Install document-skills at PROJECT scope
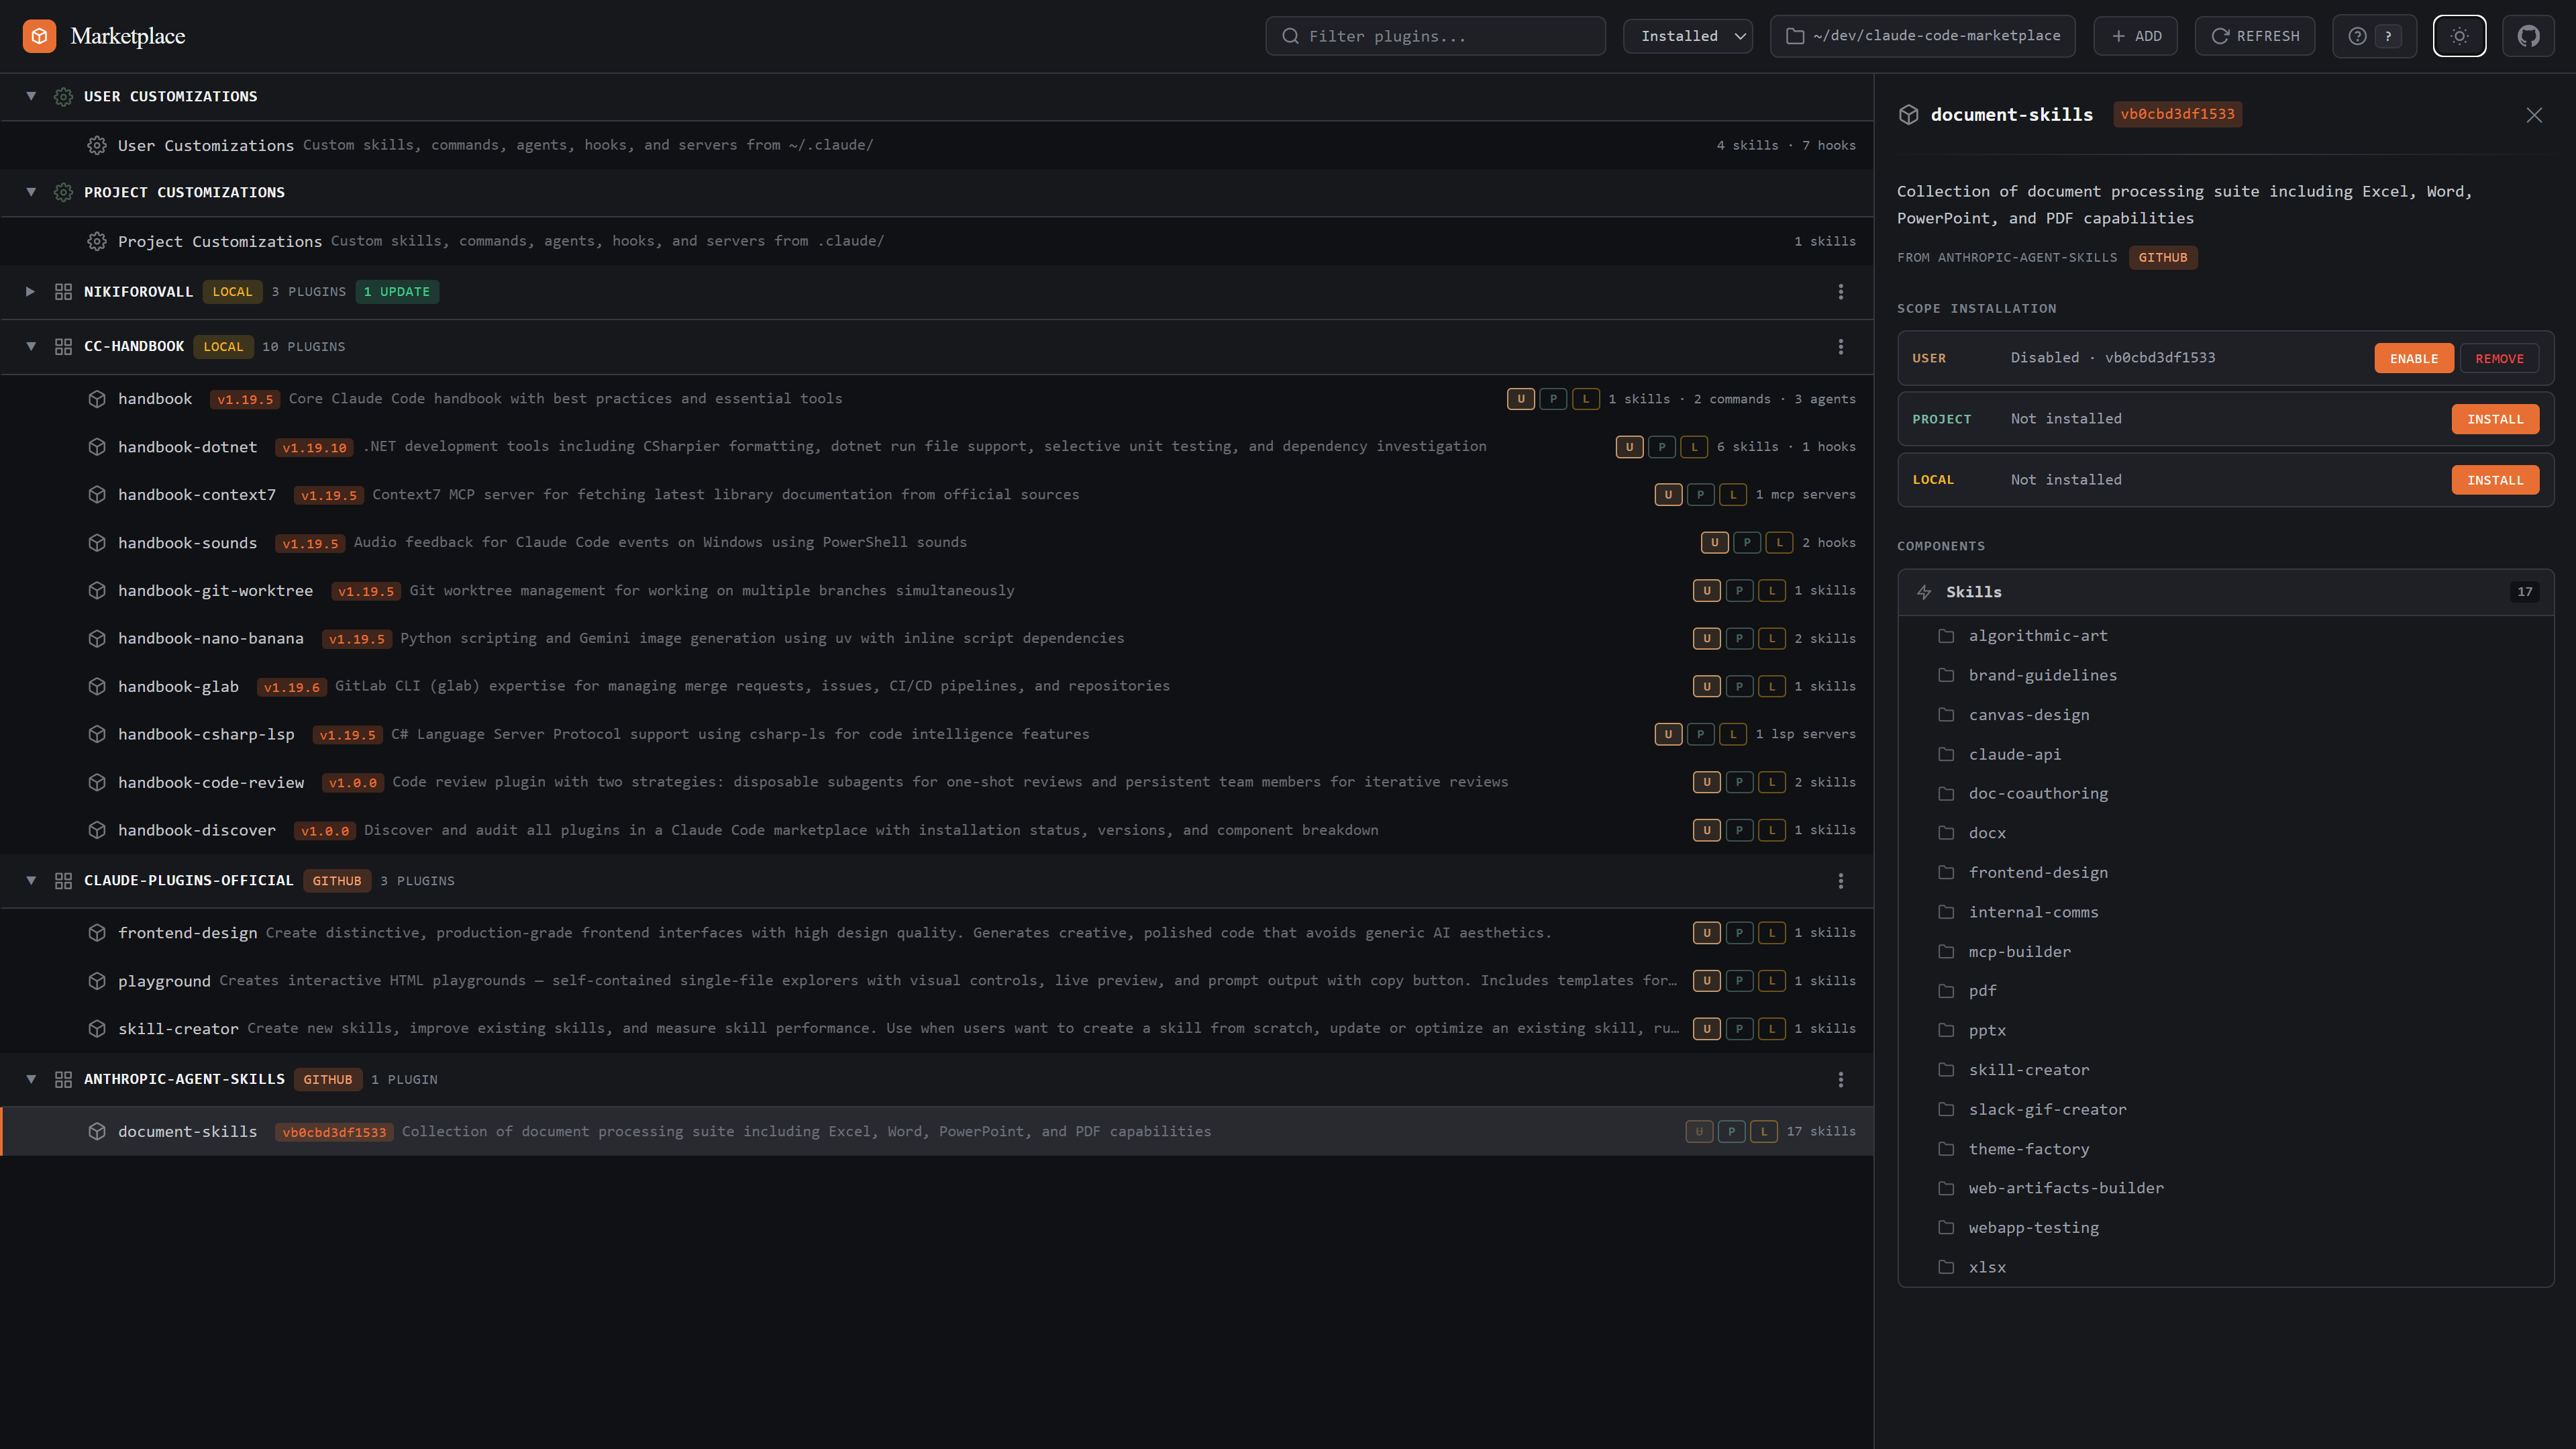Viewport: 2576px width, 1449px height. 2495,419
